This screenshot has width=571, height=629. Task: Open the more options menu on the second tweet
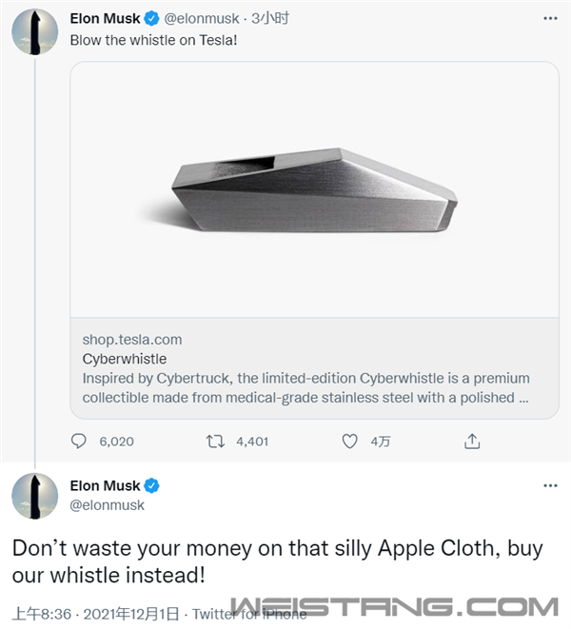pos(550,485)
